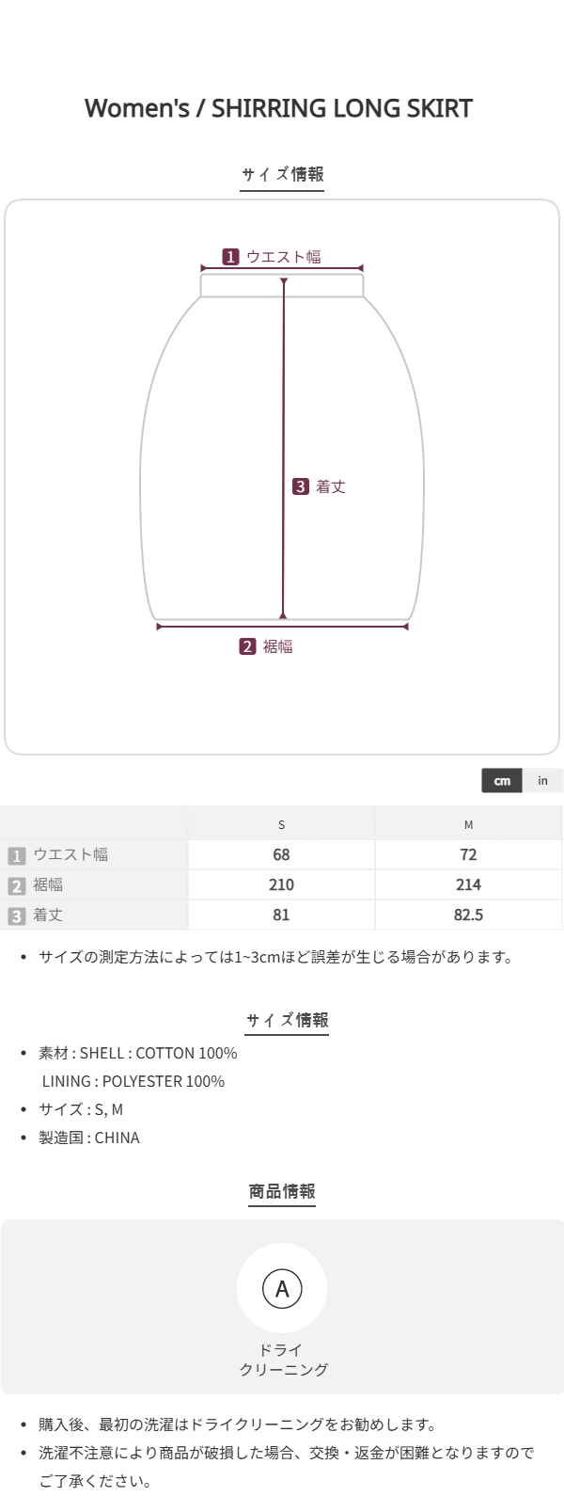Switch size units to inches

click(542, 781)
